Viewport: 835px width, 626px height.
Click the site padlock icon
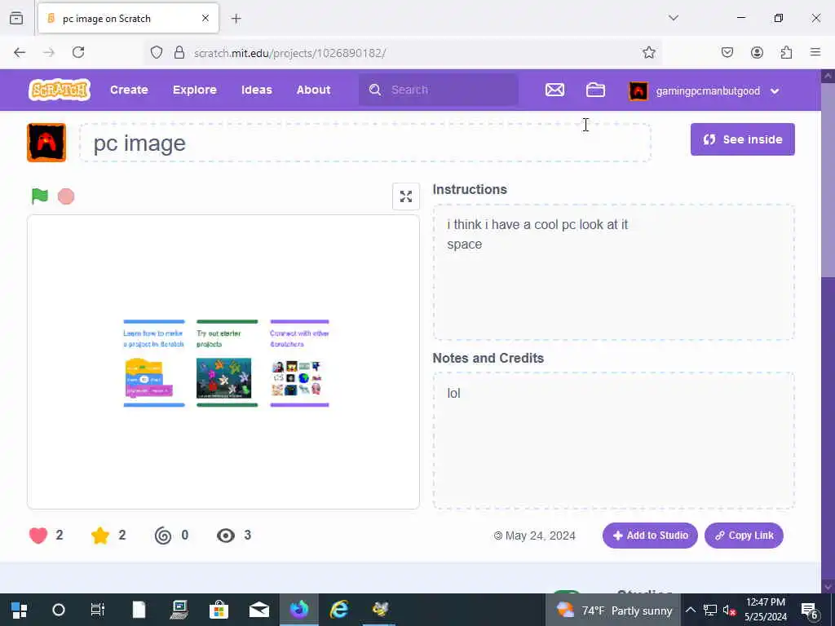tap(179, 53)
